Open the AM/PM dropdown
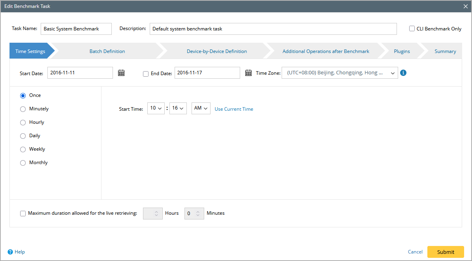Viewport: 472px width, 261px height. 201,108
